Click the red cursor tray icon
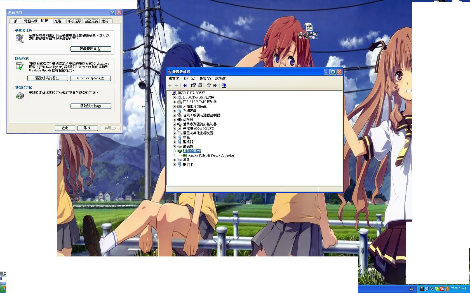This screenshot has width=470, height=293. pos(442,289)
